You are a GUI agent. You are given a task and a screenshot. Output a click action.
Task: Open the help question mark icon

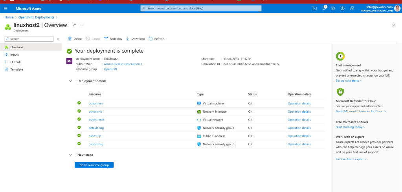point(343,9)
